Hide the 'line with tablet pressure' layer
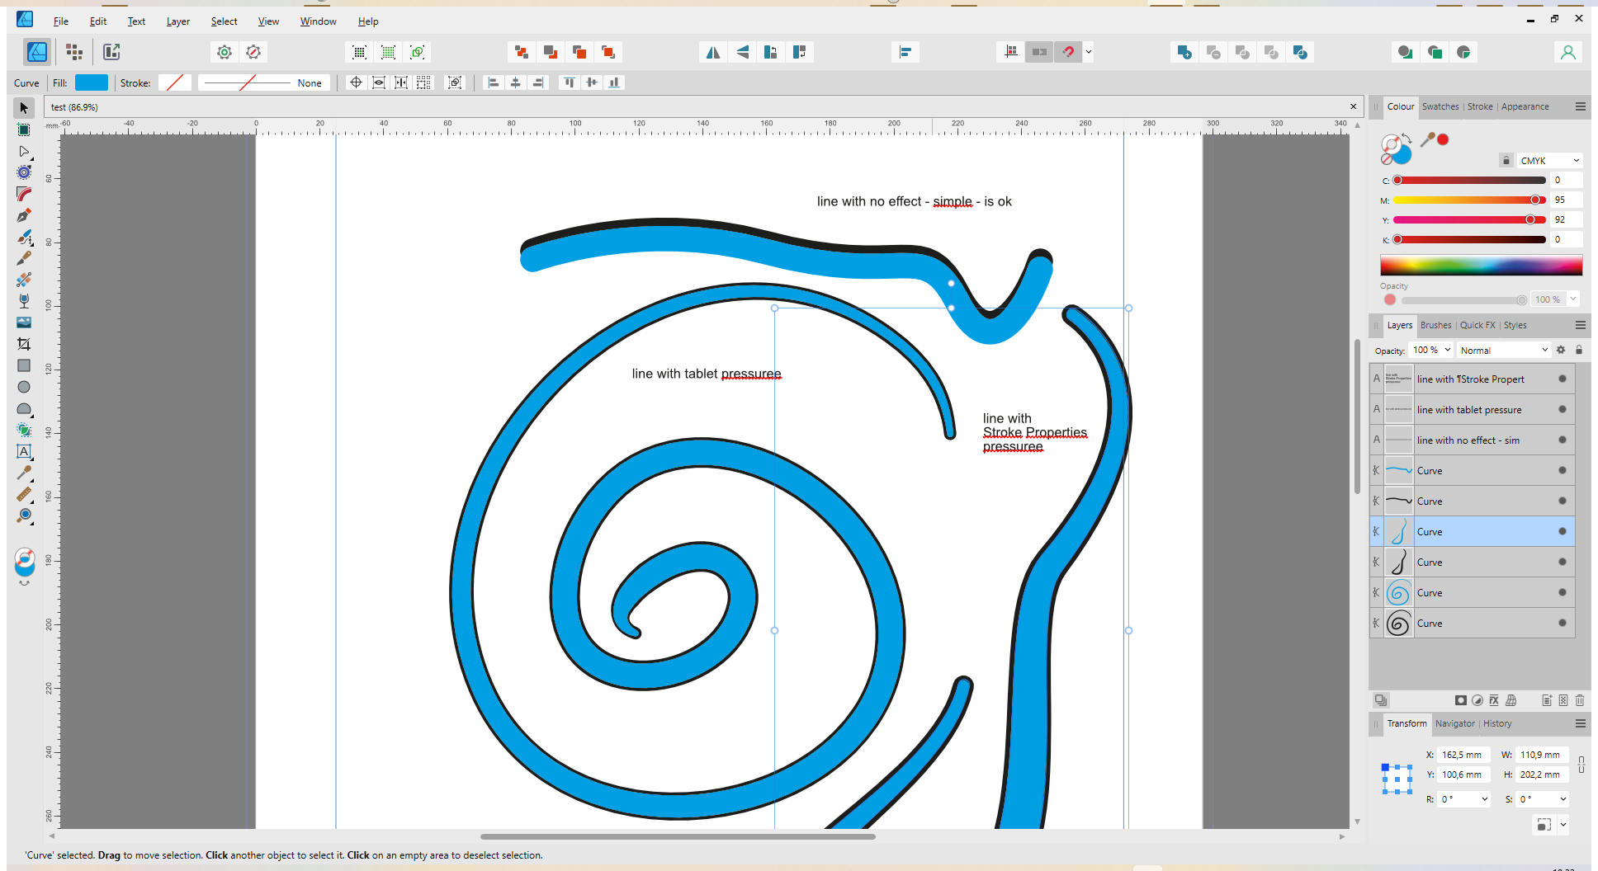The image size is (1598, 871). [x=1563, y=409]
